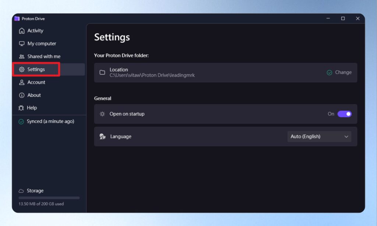Click the About info icon
This screenshot has height=226, width=377.
click(x=22, y=95)
